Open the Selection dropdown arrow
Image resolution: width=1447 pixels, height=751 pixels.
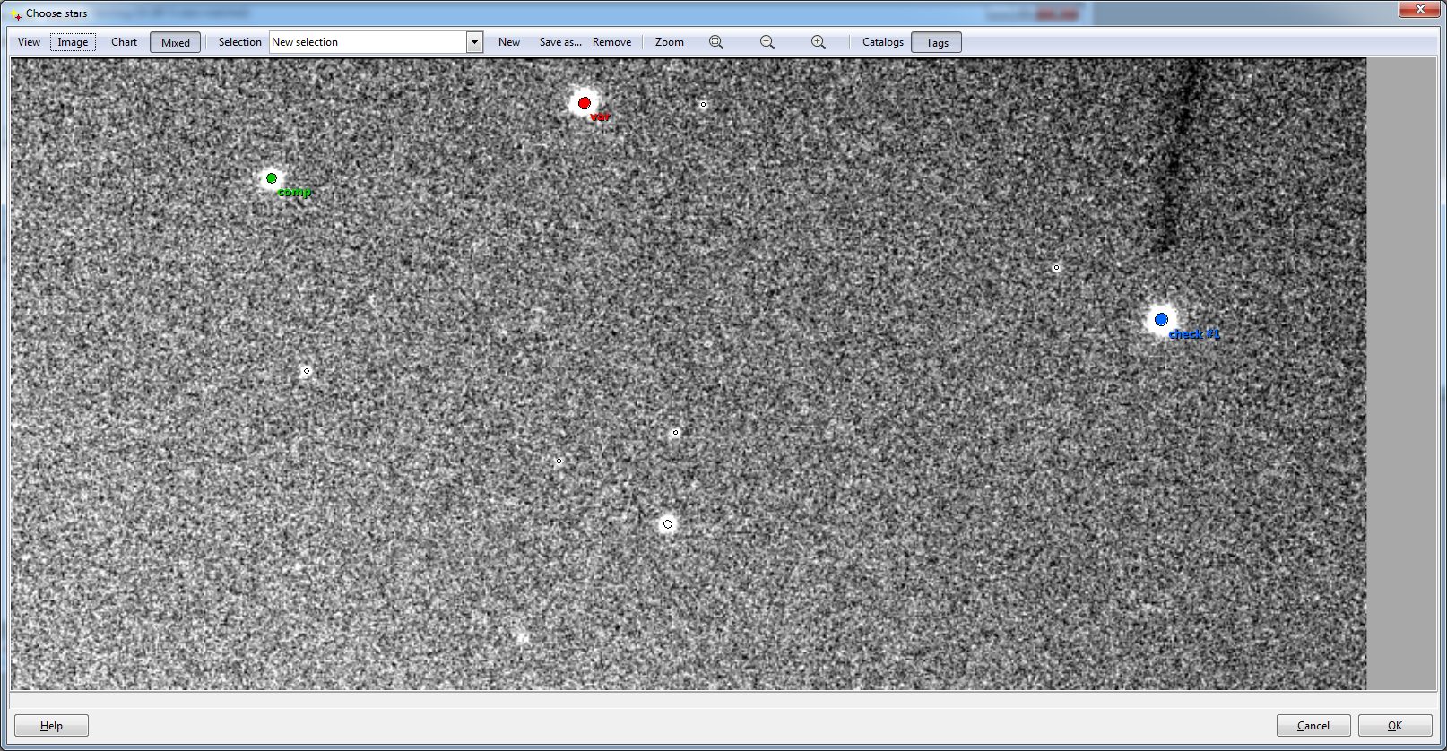474,42
